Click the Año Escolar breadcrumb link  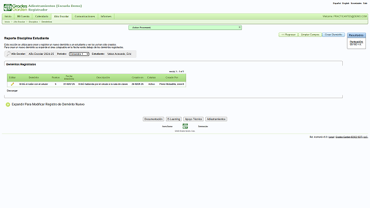(x=19, y=22)
